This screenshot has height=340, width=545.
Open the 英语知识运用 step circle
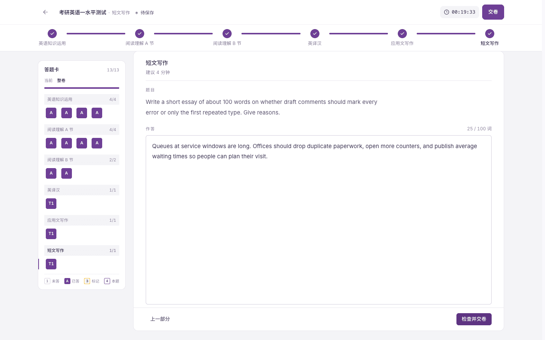(x=52, y=34)
